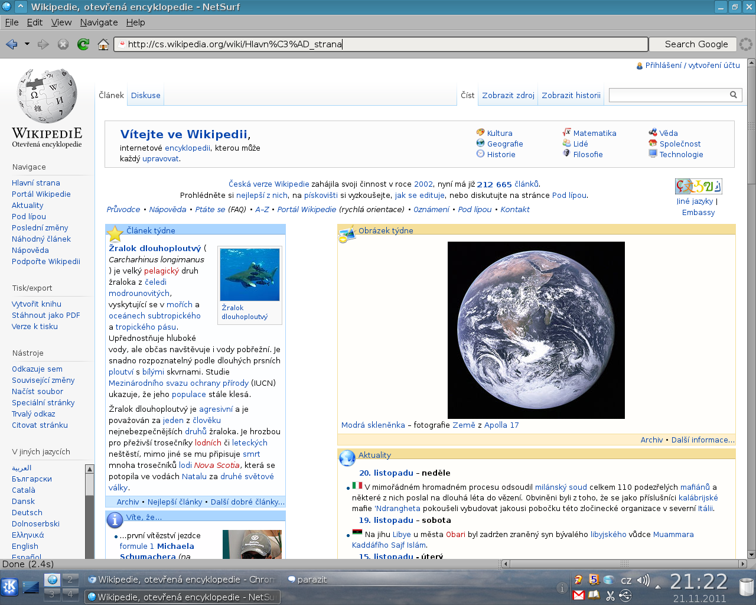Open the Navigate menu
The width and height of the screenshot is (756, 605).
coord(99,22)
